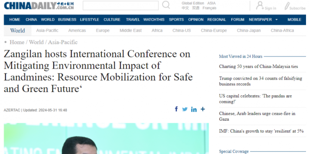Select the Europe subsection tab
Image resolution: width=309 pixels, height=154 pixels.
tap(103, 30)
